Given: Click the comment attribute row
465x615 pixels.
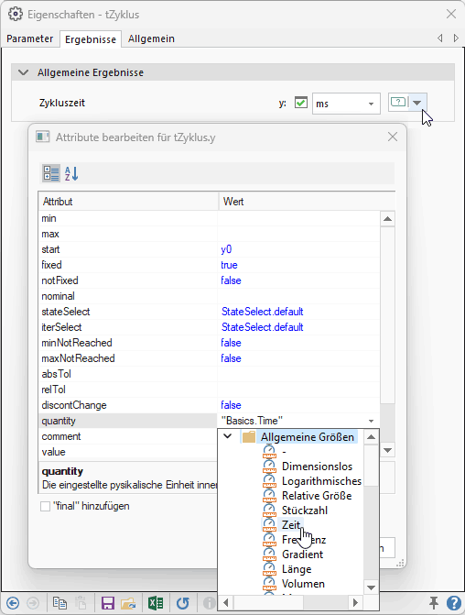Looking at the screenshot, I should (128, 436).
